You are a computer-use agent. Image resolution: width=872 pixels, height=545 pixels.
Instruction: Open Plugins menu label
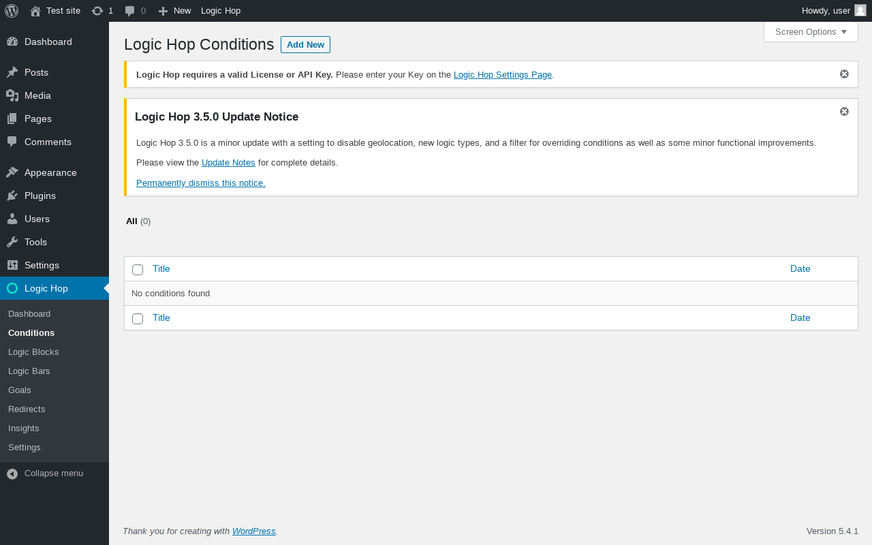click(x=40, y=196)
